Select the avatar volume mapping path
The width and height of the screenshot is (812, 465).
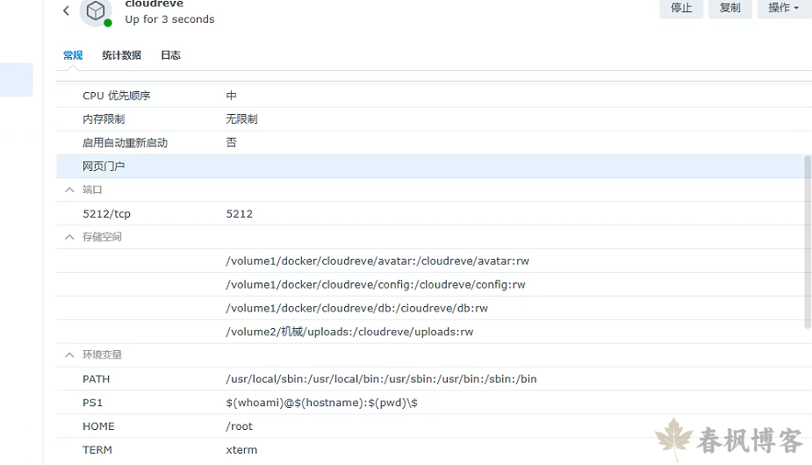click(x=377, y=261)
